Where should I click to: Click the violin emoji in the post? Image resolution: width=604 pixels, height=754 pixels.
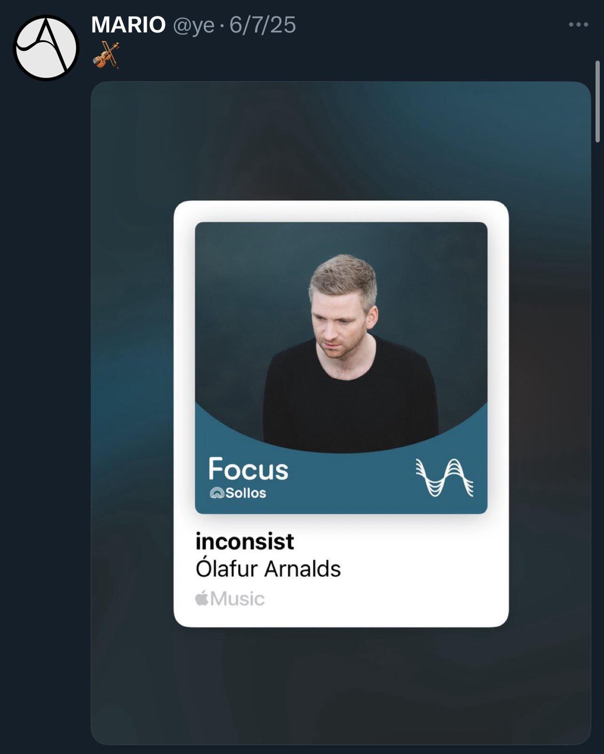click(106, 55)
